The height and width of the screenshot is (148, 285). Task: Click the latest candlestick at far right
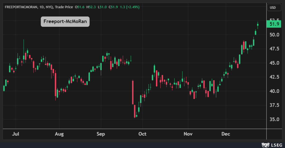coord(258,25)
